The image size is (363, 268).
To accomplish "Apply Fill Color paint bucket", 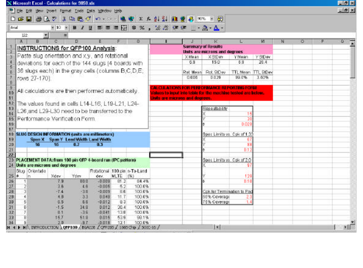I will coord(205,28).
